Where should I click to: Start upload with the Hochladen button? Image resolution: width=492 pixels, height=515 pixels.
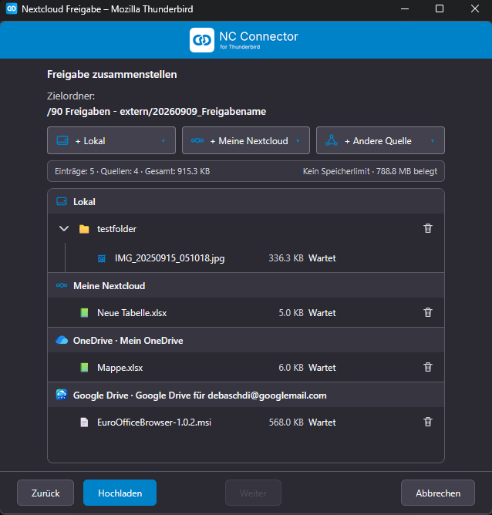[x=120, y=493]
